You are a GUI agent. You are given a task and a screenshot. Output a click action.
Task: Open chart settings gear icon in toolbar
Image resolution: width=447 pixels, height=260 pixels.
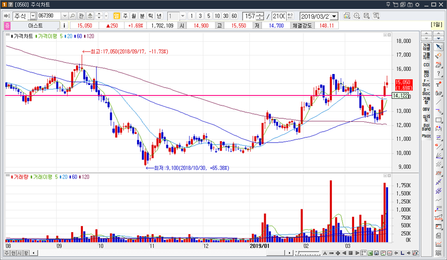point(357,16)
